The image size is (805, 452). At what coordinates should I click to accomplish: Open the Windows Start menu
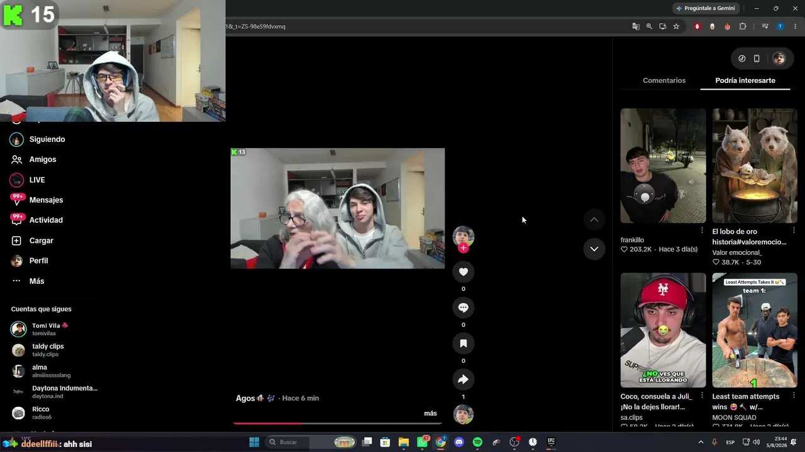coord(254,442)
